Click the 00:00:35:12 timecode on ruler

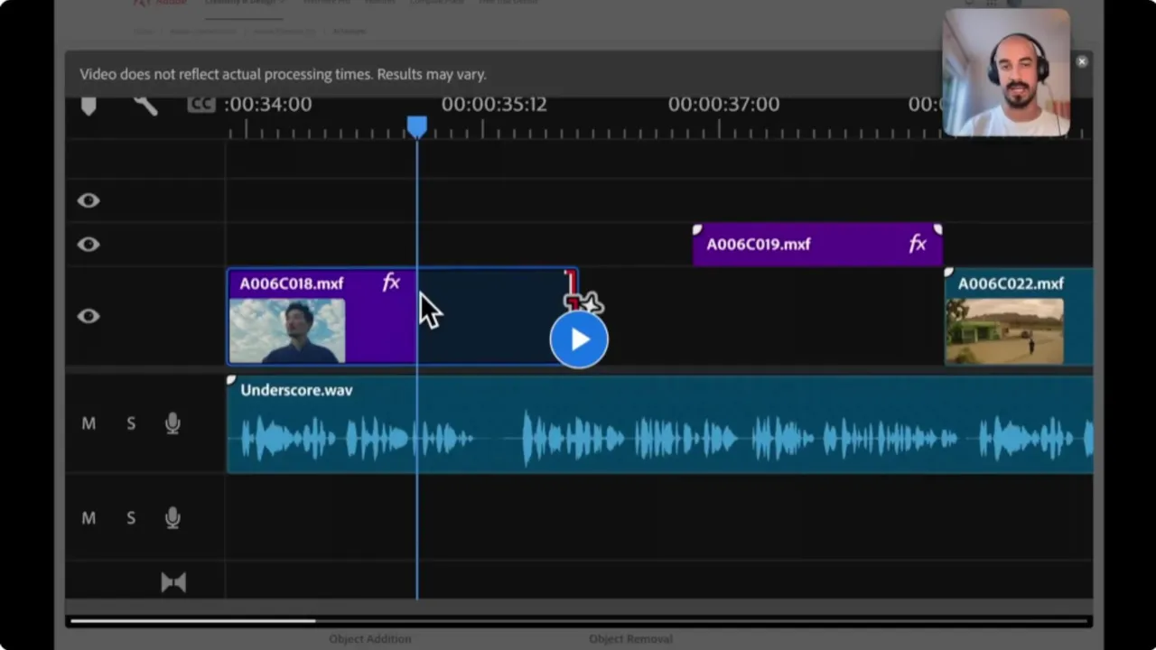click(494, 105)
